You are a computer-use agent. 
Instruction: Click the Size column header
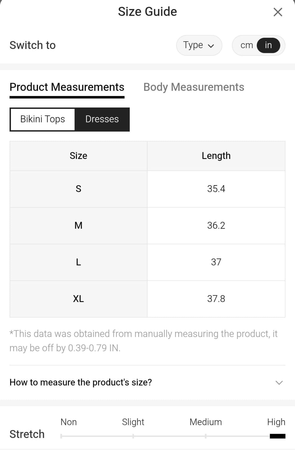pyautogui.click(x=78, y=156)
